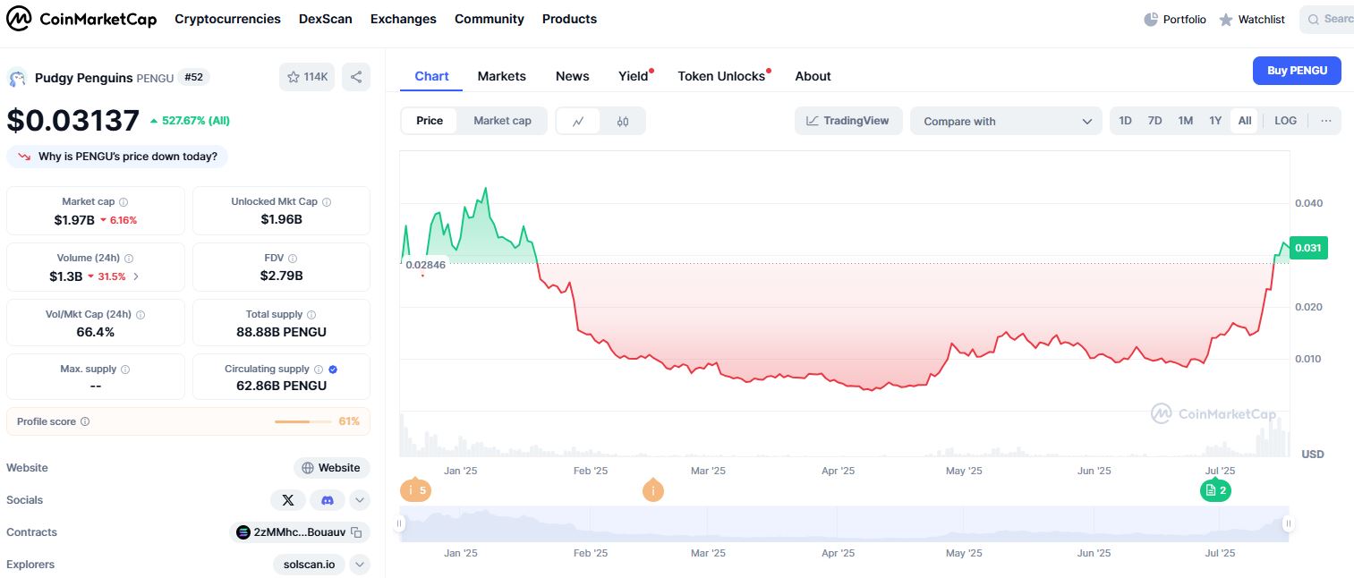
Task: Click the Volume (24h) info icon
Action: tap(129, 259)
